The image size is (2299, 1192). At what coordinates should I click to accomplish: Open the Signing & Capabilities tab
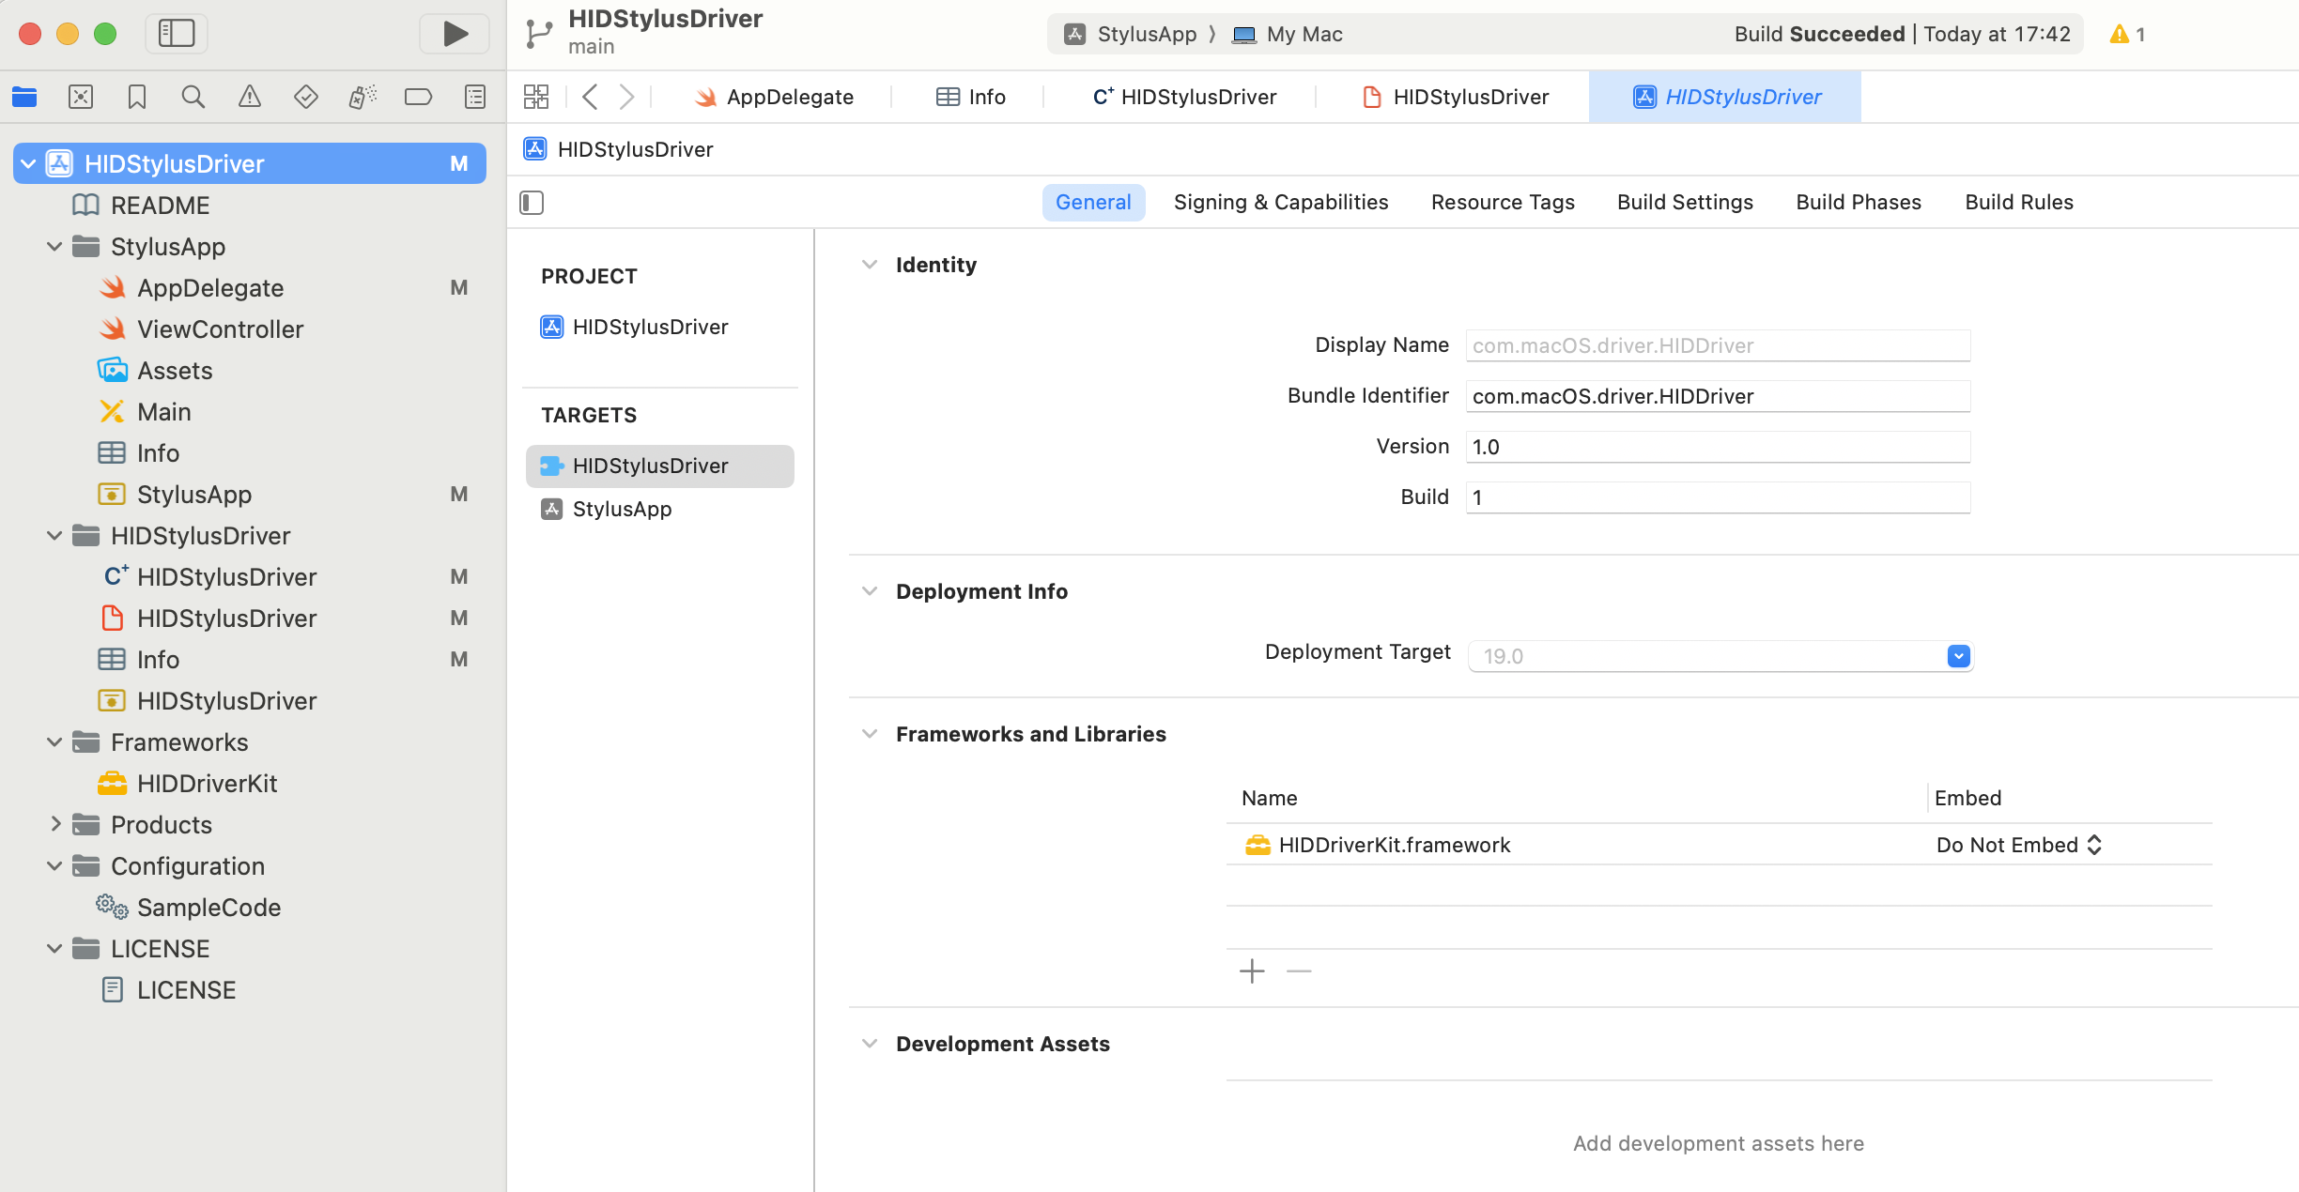(1281, 203)
